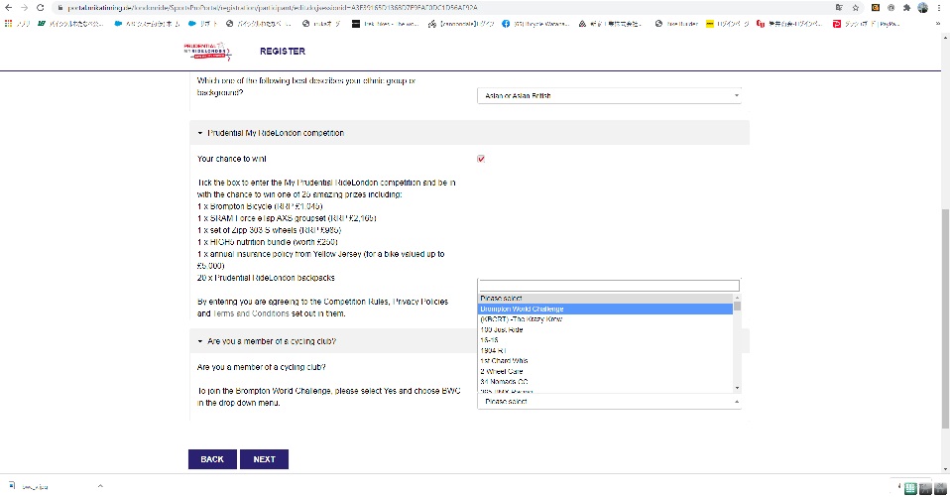Viewport: 950px width, 497px height.
Task: Open the Chrome profile avatar
Action: tap(923, 8)
